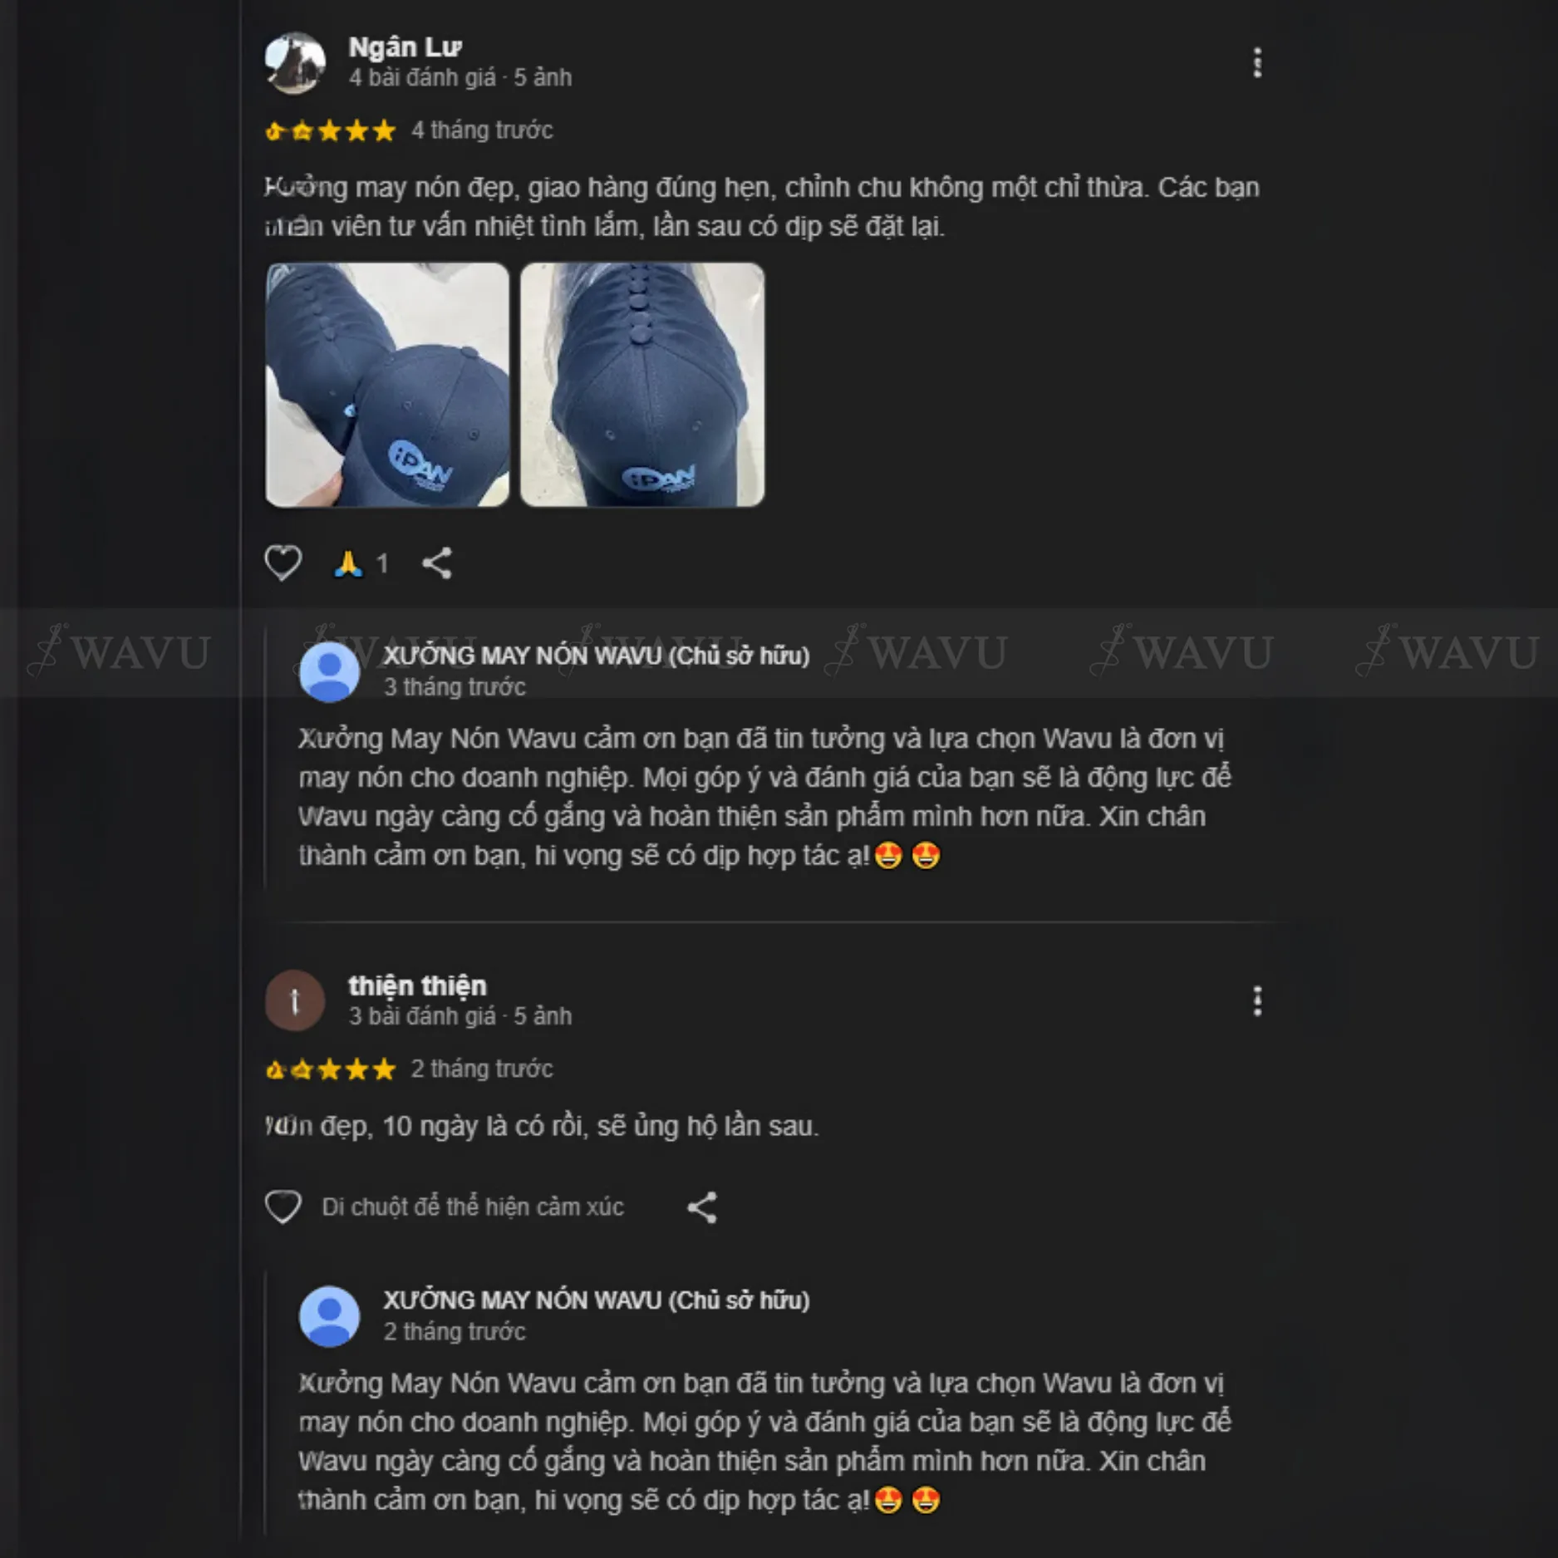This screenshot has height=1558, width=1558.
Task: Share thiện thiện's review
Action: [x=702, y=1207]
